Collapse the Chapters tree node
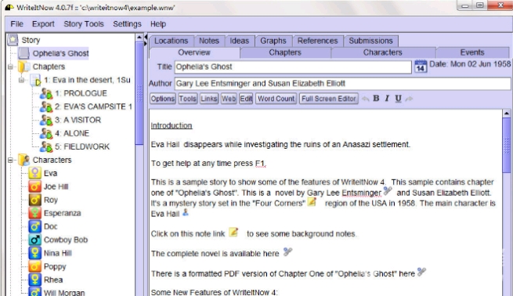 (x=10, y=67)
